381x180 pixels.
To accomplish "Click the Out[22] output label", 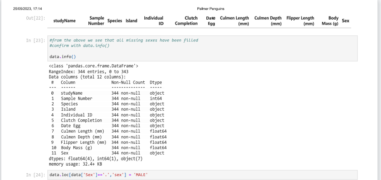I will pyautogui.click(x=35, y=18).
